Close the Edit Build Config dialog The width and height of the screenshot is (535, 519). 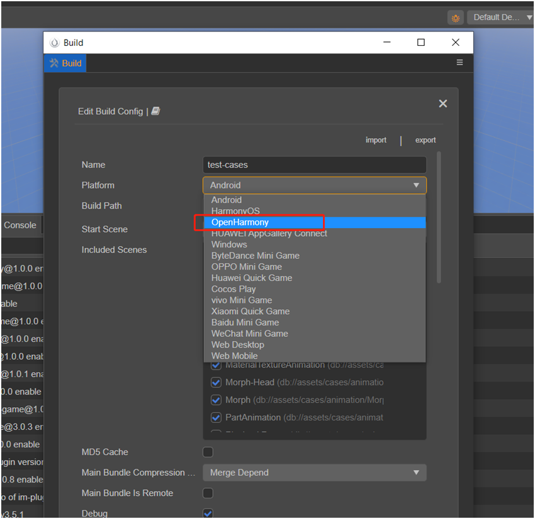click(x=443, y=104)
